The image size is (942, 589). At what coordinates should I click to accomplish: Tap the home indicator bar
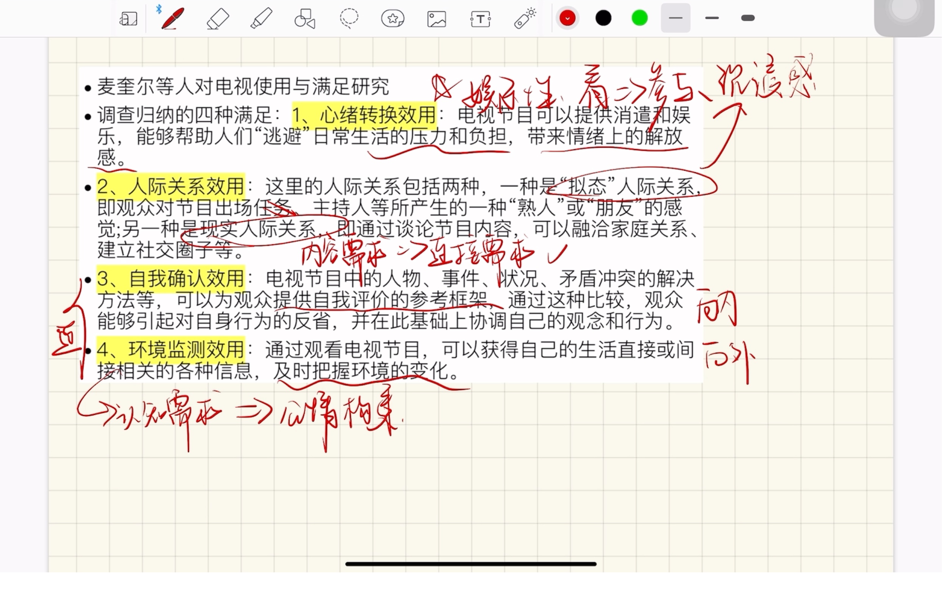pyautogui.click(x=471, y=564)
